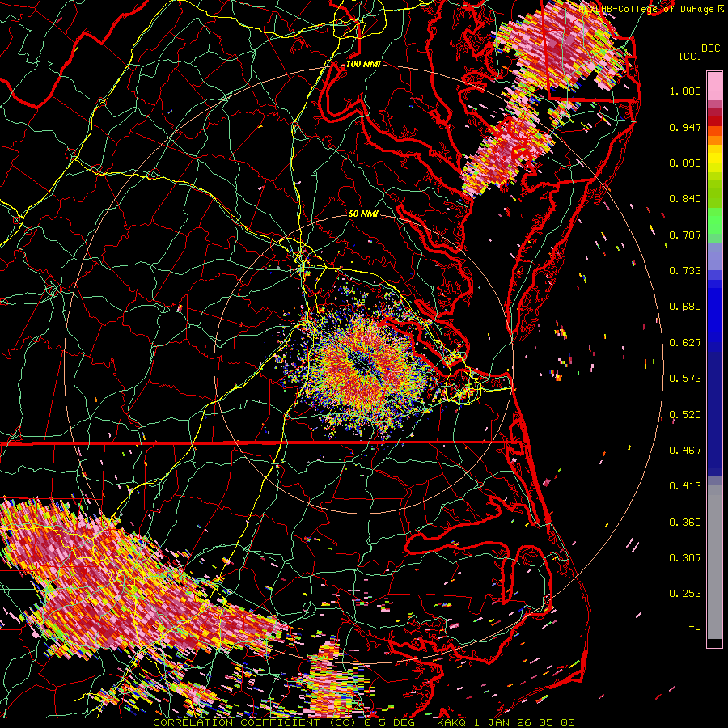Screen dimensions: 728x728
Task: Select the 0.467 legend value
Action: coord(685,451)
